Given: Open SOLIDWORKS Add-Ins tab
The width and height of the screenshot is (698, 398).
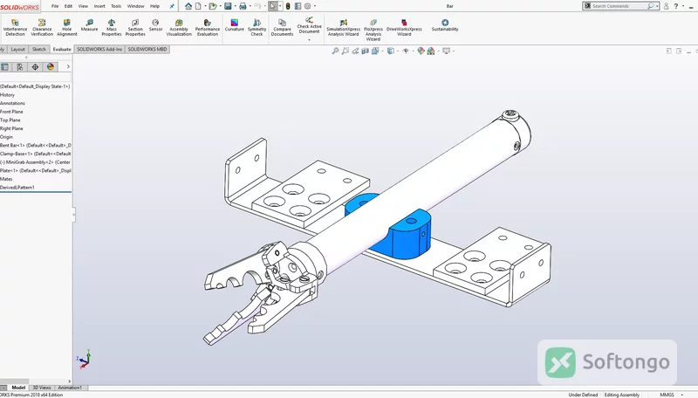Looking at the screenshot, I should point(99,50).
